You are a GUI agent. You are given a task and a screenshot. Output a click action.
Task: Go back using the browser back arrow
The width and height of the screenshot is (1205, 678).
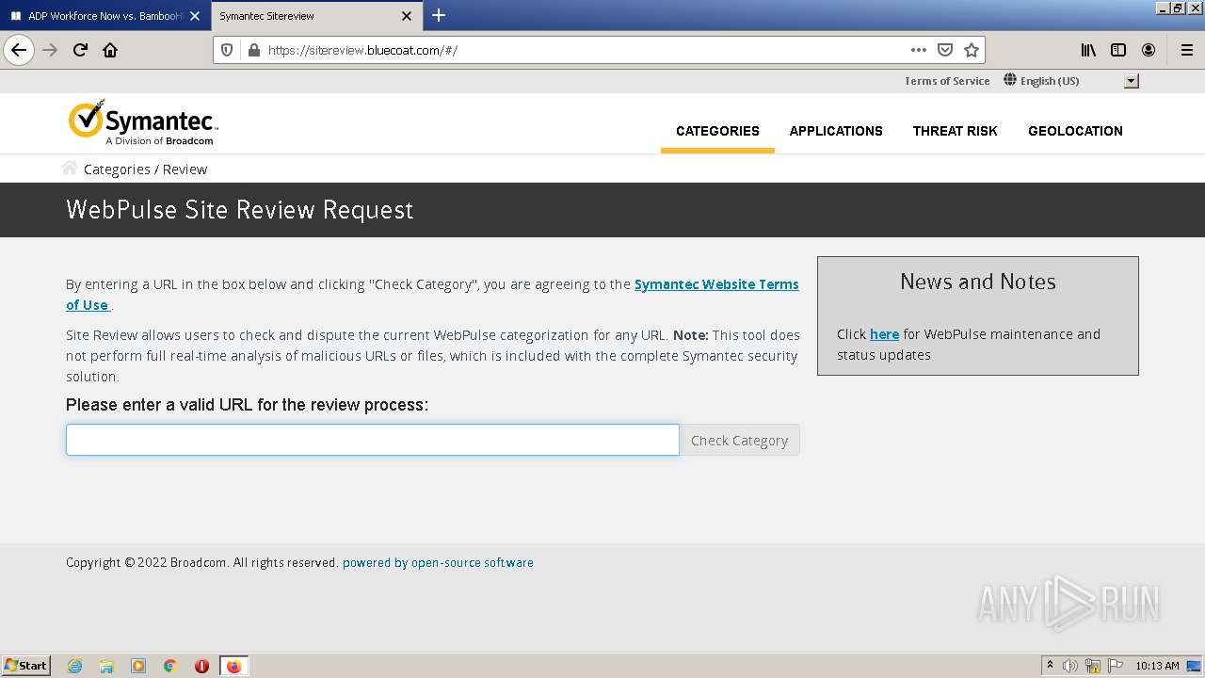pyautogui.click(x=19, y=50)
